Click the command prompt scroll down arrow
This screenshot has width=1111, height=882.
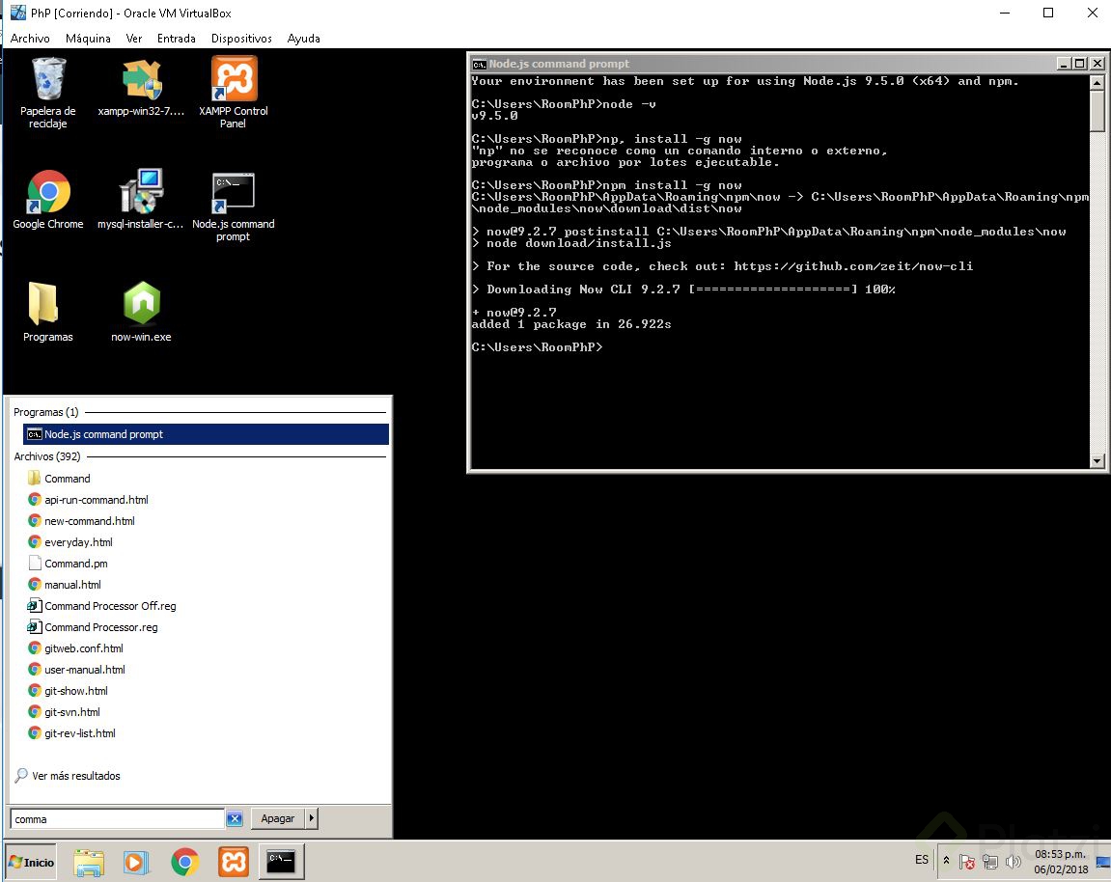pos(1097,461)
